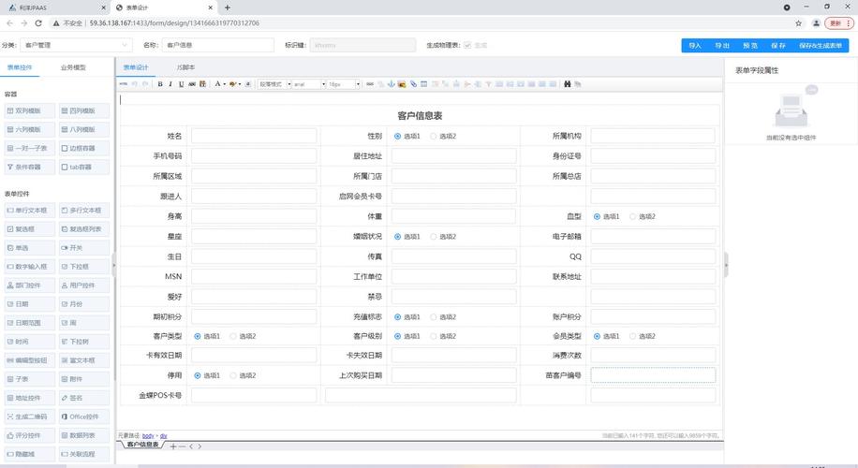
Task: Click the anchor icon in editor toolbar
Action: pyautogui.click(x=392, y=83)
